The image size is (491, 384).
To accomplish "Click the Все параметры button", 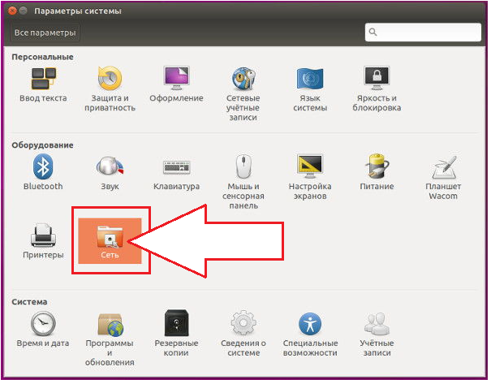I will (45, 32).
